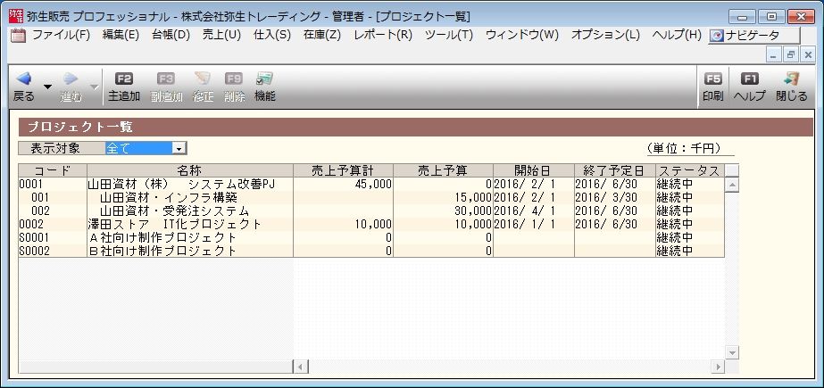Click the notebook icon left of ファイル menu
This screenshot has width=824, height=388.
pos(18,35)
